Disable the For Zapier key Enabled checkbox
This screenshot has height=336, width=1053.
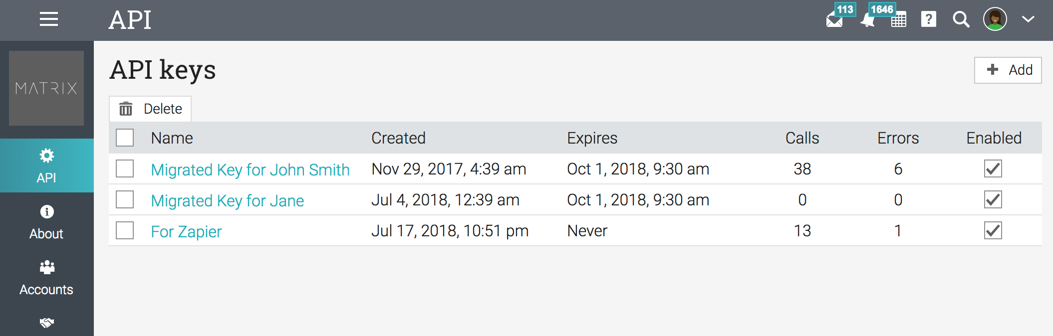pyautogui.click(x=993, y=230)
